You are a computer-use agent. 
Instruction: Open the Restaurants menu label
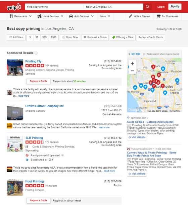click(x=20, y=16)
